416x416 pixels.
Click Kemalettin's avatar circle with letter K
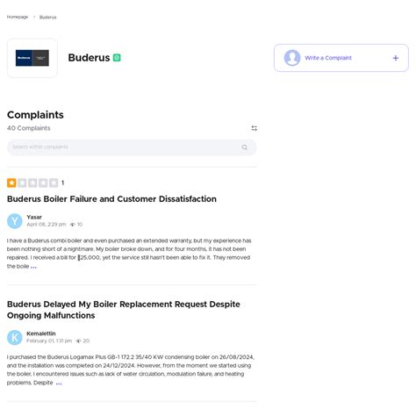click(15, 337)
